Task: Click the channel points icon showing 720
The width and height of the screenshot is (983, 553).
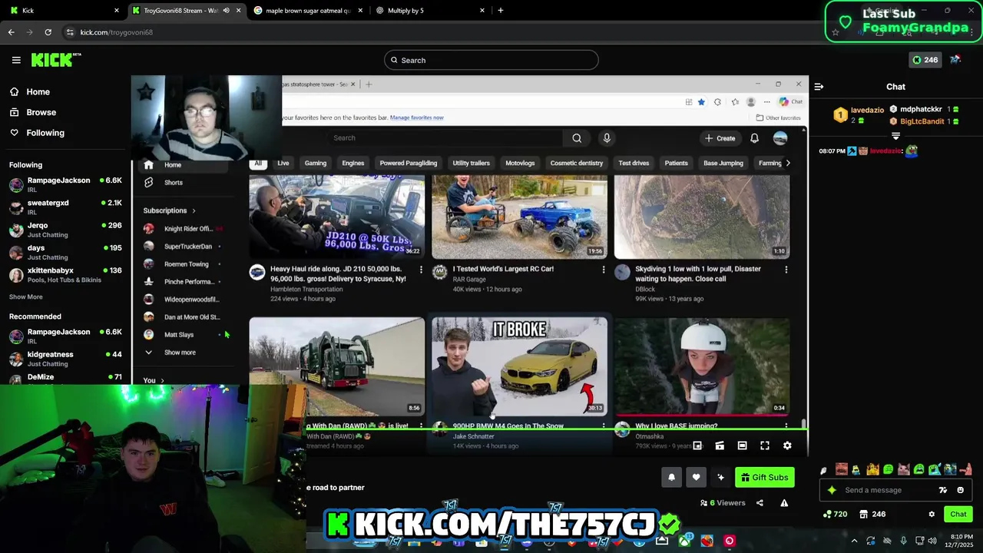Action: click(835, 515)
